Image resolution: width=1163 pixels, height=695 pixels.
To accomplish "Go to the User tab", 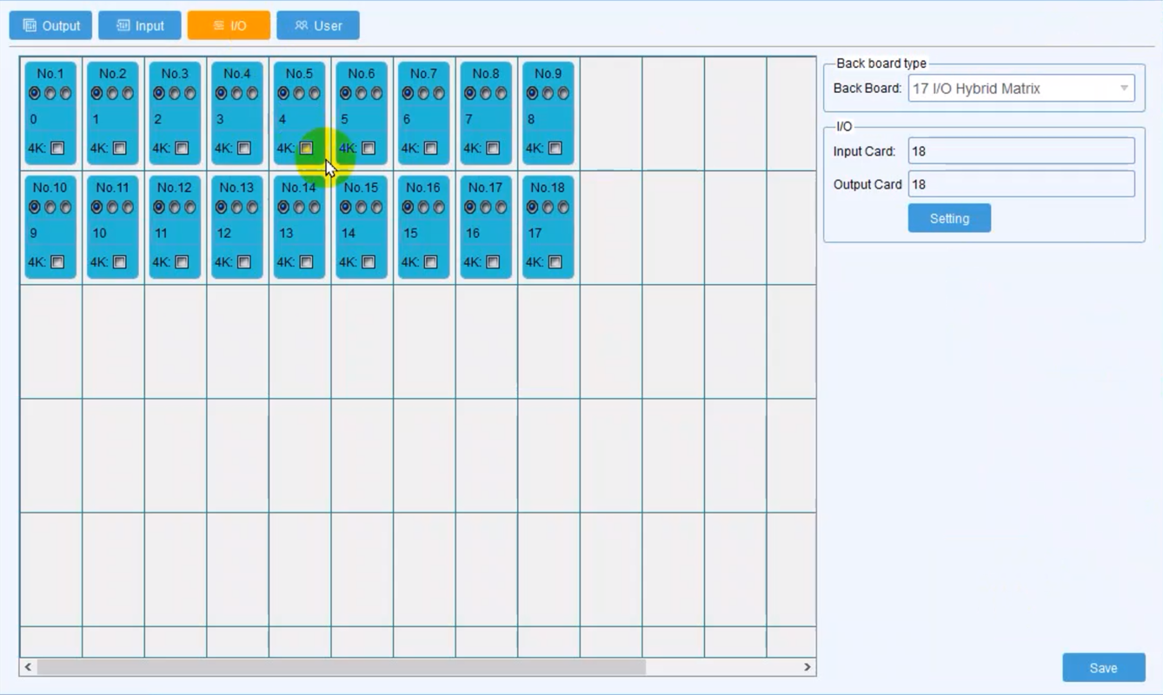I will pyautogui.click(x=318, y=26).
